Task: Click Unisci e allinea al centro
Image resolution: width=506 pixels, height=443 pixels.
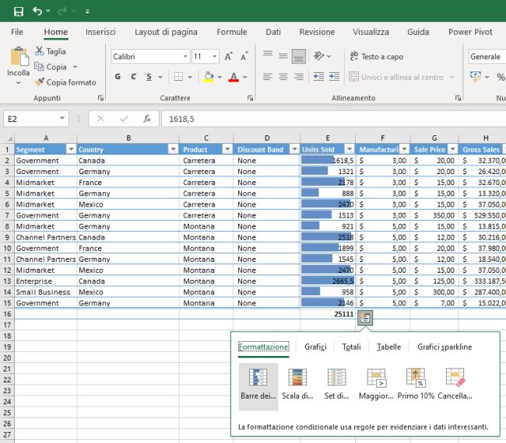Action: tap(396, 77)
